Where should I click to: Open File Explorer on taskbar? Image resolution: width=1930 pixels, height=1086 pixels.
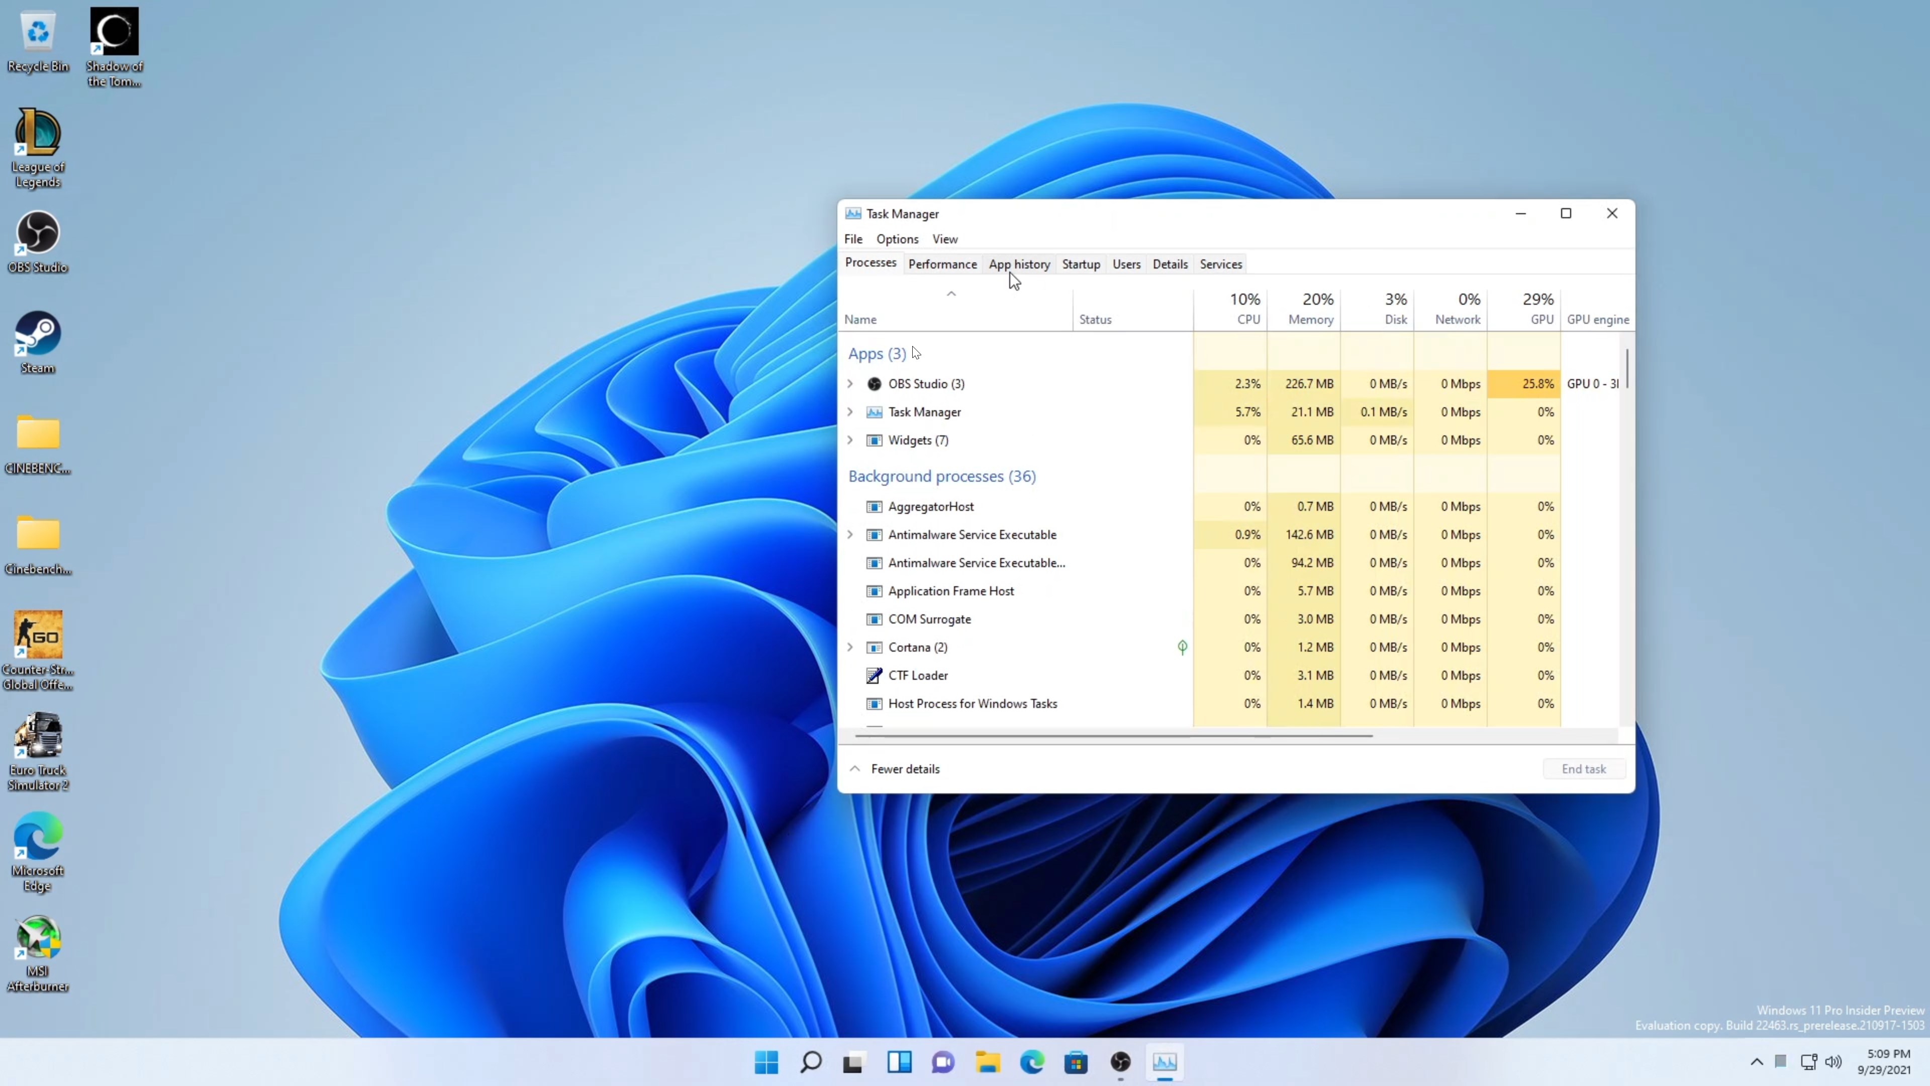click(x=988, y=1062)
